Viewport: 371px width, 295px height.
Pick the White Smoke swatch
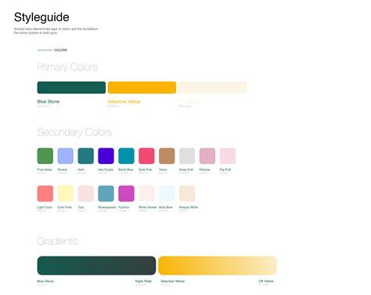(146, 194)
